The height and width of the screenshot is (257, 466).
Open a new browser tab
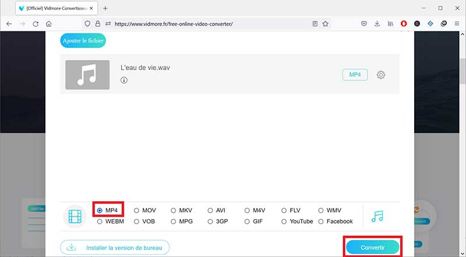coord(105,8)
